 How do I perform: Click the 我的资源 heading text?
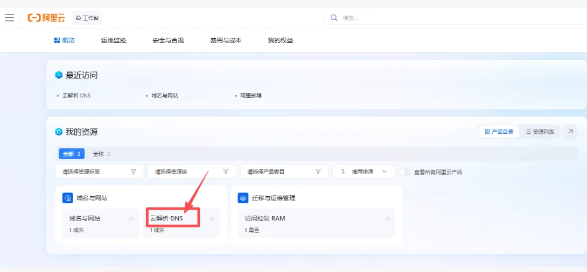click(82, 132)
